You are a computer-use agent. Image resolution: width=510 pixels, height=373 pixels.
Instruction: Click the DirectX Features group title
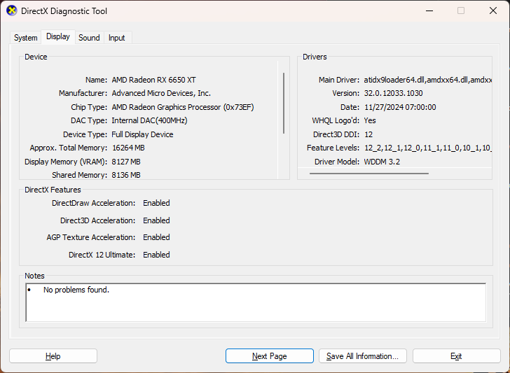pos(53,190)
